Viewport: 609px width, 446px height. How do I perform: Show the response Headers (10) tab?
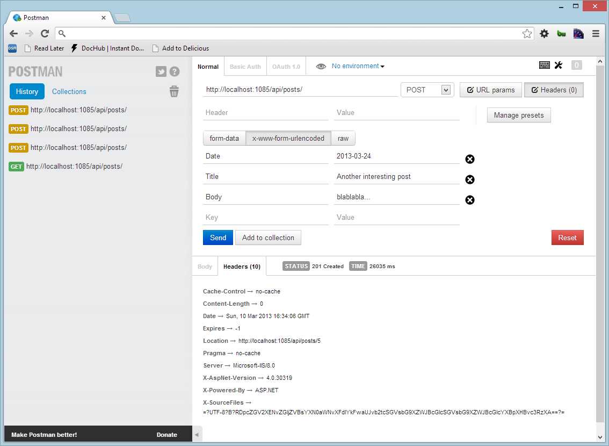pos(242,267)
